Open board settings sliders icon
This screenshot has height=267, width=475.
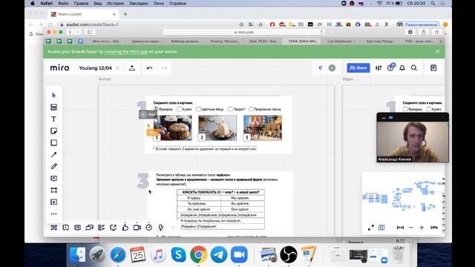pyautogui.click(x=379, y=67)
